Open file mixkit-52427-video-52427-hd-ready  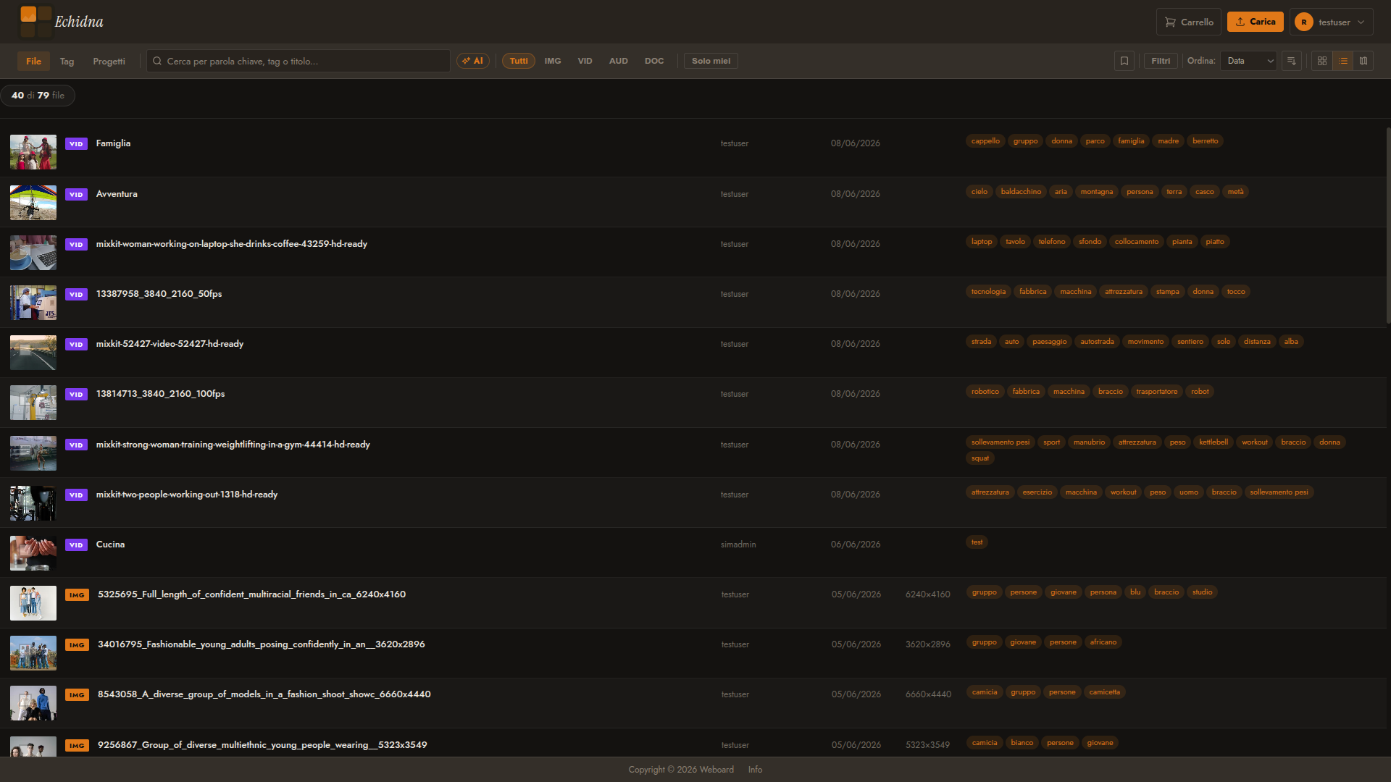(170, 343)
